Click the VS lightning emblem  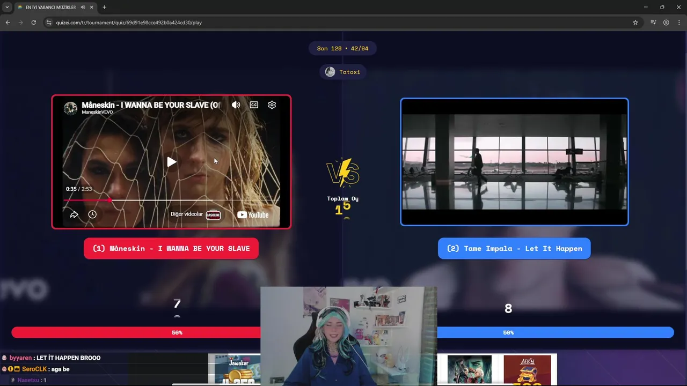click(343, 173)
